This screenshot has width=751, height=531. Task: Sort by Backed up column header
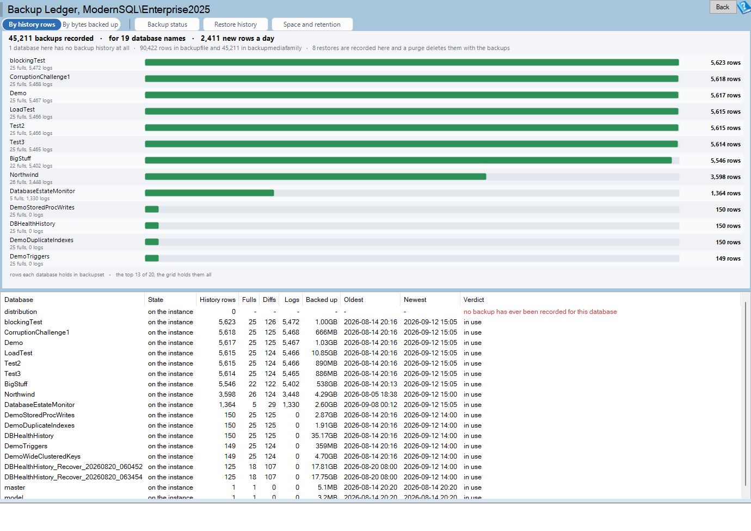click(322, 300)
